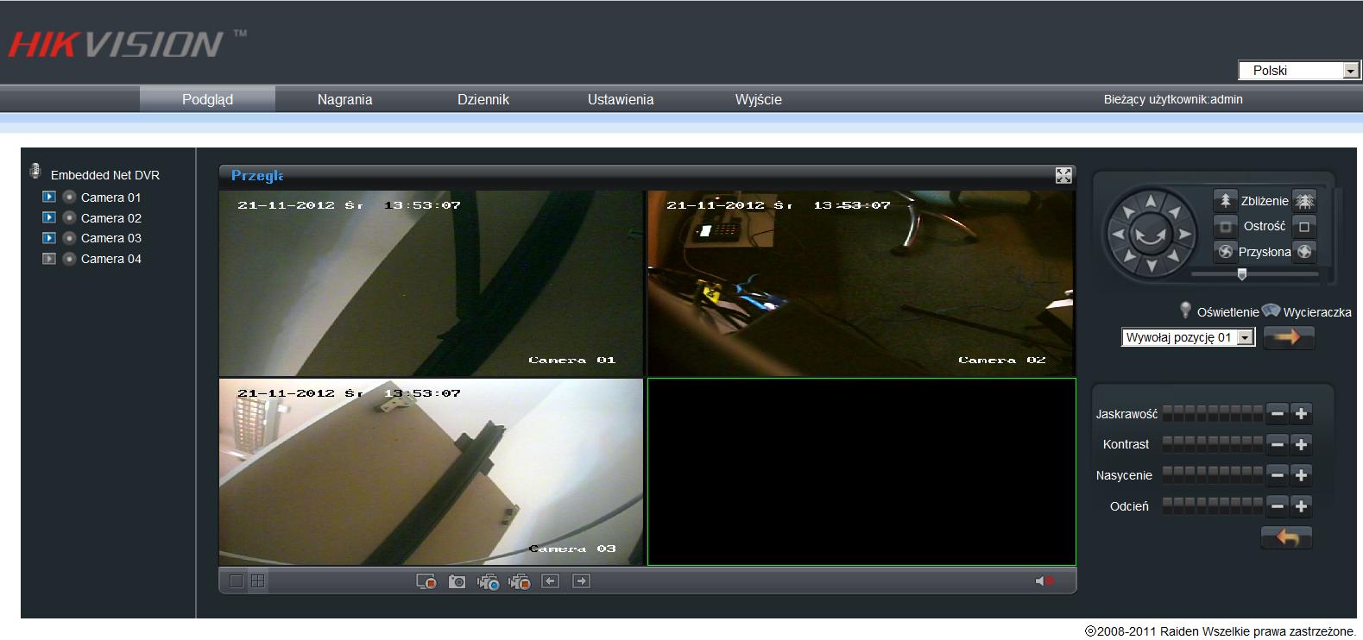Go to previous page of camera windows
Image resolution: width=1363 pixels, height=640 pixels.
tap(550, 581)
